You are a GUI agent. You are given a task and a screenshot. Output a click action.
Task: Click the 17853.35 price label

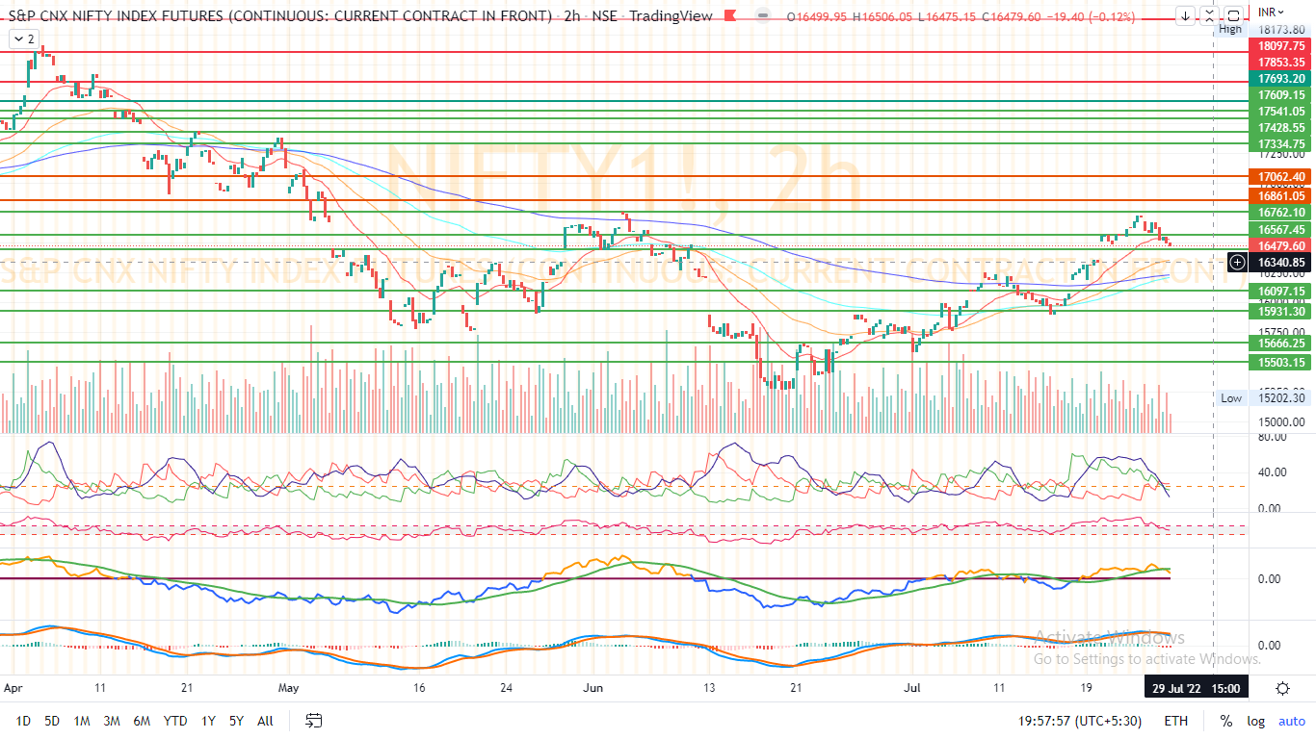(x=1281, y=63)
